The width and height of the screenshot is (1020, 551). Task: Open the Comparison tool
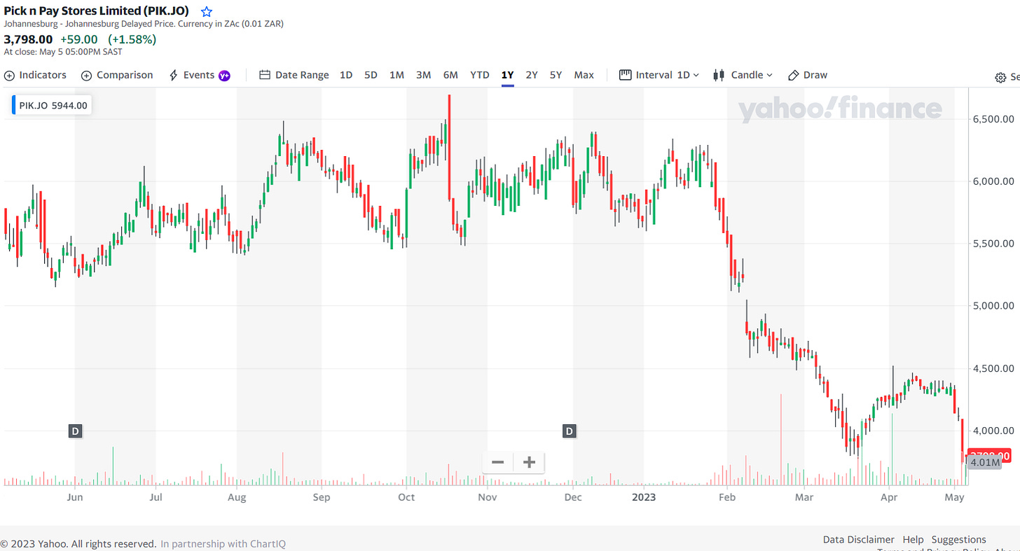click(x=117, y=75)
